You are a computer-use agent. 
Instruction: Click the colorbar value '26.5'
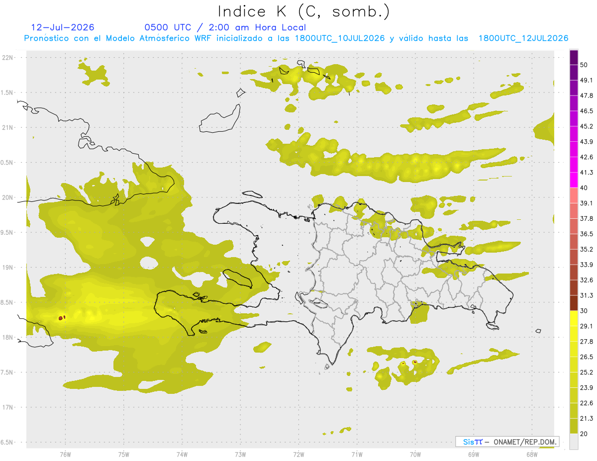click(587, 357)
